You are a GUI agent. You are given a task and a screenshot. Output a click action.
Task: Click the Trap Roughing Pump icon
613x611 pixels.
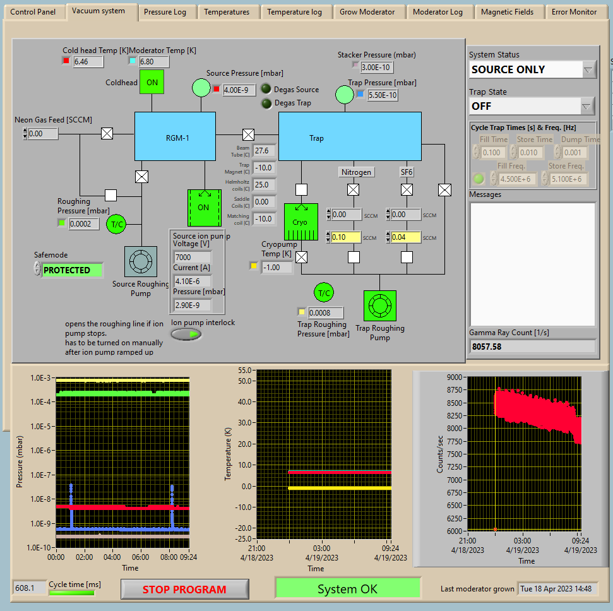(380, 305)
